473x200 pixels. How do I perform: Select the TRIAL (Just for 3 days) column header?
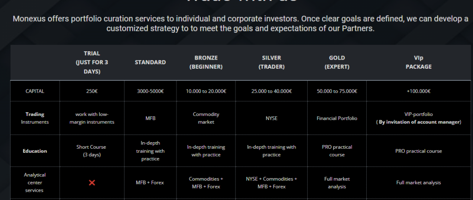coord(91,62)
